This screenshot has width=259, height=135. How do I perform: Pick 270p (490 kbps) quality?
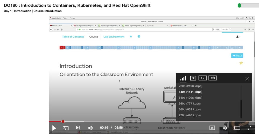[x=190, y=115]
